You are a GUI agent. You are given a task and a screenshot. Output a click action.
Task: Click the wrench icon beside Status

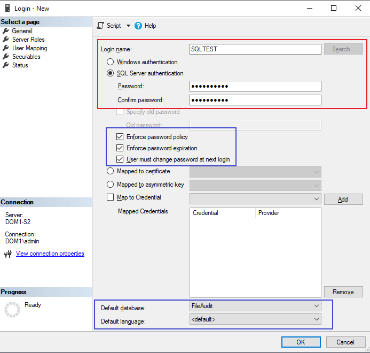tap(6, 65)
